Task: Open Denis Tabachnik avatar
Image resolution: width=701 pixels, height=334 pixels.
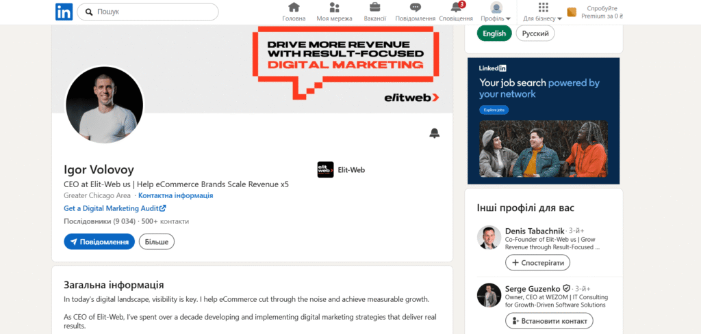Action: click(x=489, y=237)
